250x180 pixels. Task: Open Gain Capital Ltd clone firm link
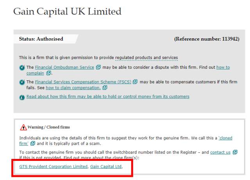coord(105,167)
